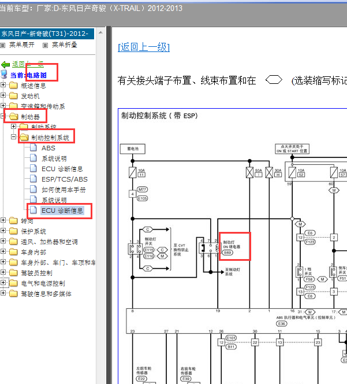Click the tree panel scroll-up arrow

100,32
